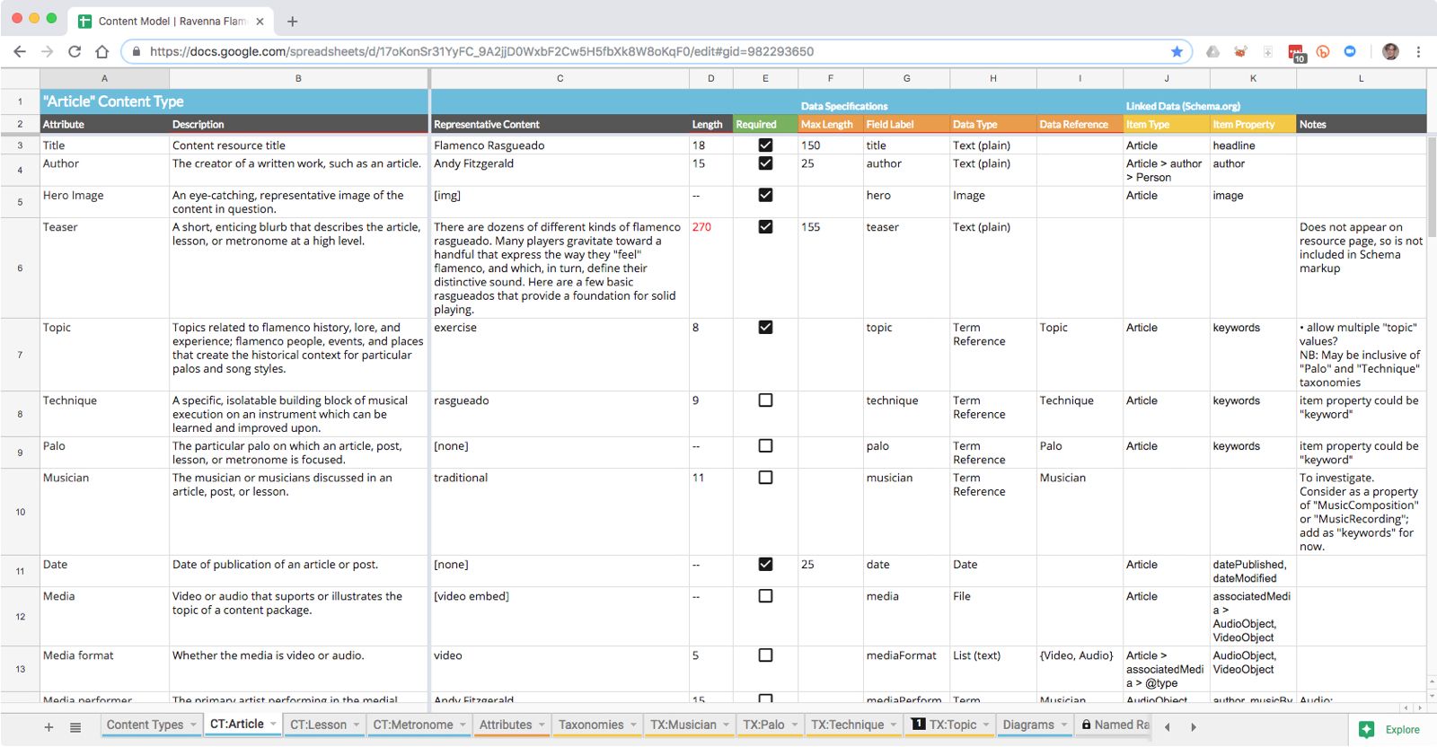Screen dimensions: 1437x747
Task: Click the Explore star icon
Action: [x=1366, y=730]
